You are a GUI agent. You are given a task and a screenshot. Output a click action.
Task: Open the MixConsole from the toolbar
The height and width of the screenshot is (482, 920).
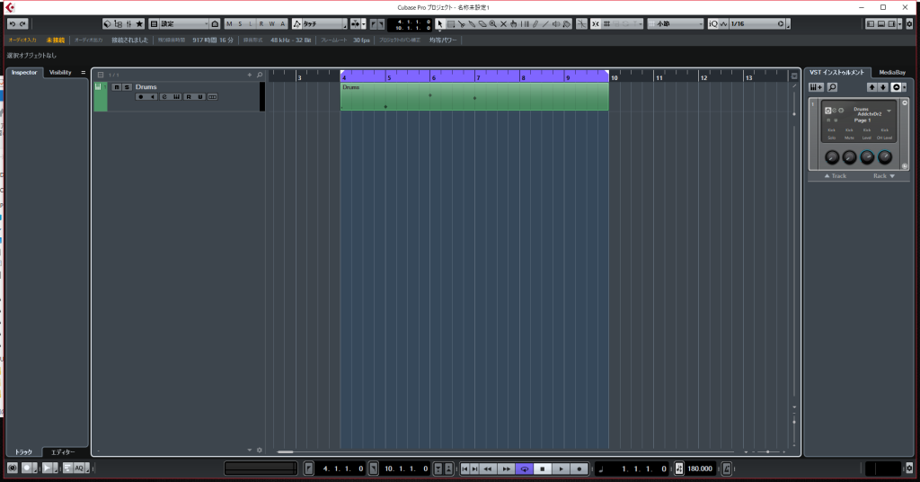tap(128, 24)
